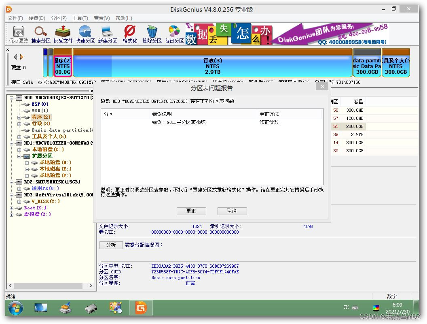Collapse the 扩展分区 extended partition node
The width and height of the screenshot is (427, 324).
point(19,156)
